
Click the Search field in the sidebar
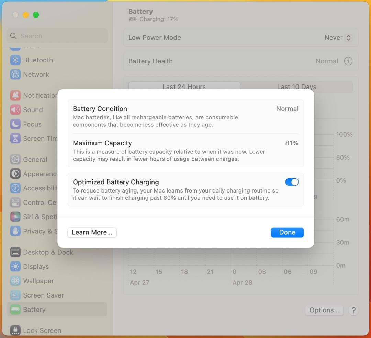click(x=57, y=36)
